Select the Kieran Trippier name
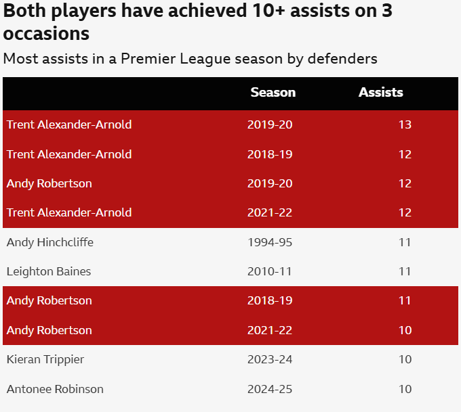This screenshot has width=461, height=412. pos(45,359)
